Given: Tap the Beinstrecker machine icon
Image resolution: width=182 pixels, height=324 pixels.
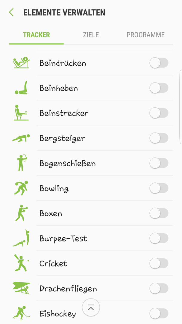Looking at the screenshot, I should [21, 113].
